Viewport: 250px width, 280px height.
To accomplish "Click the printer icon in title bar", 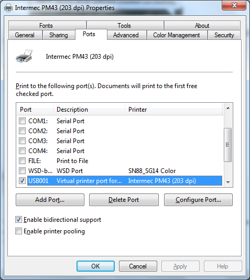I will click(x=8, y=8).
